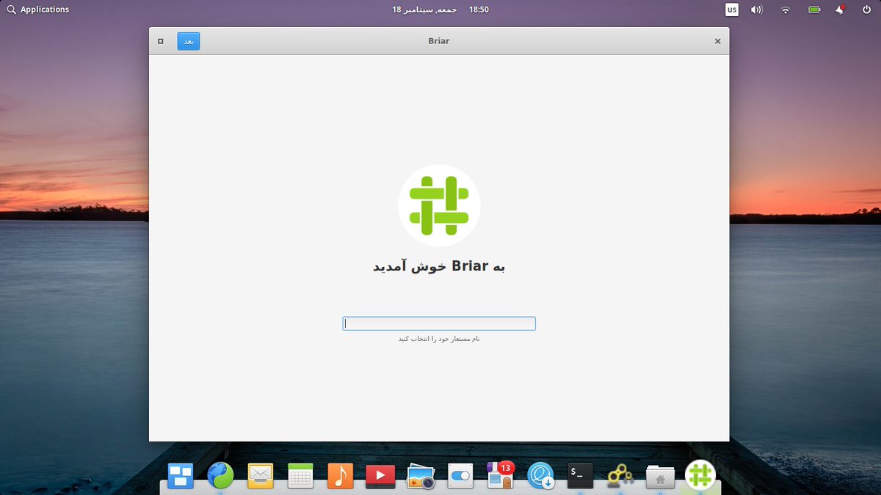Screen dimensions: 881x495
Task: Maximize the Briar window using the square button
Action: coord(161,41)
